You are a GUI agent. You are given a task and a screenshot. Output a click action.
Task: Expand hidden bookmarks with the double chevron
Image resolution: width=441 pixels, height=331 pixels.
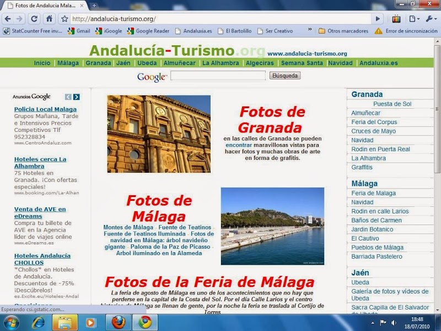point(310,29)
